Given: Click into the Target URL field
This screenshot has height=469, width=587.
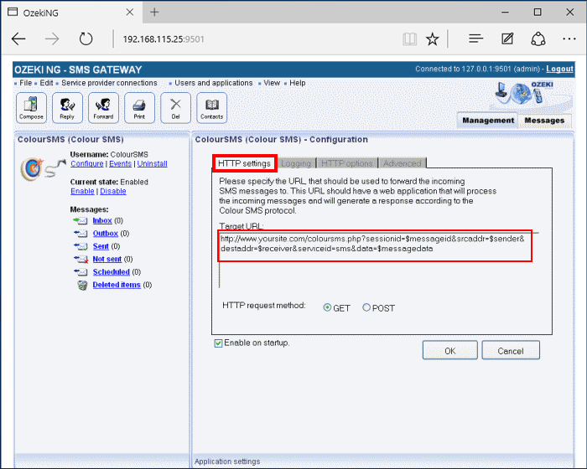Looking at the screenshot, I should tap(378, 260).
